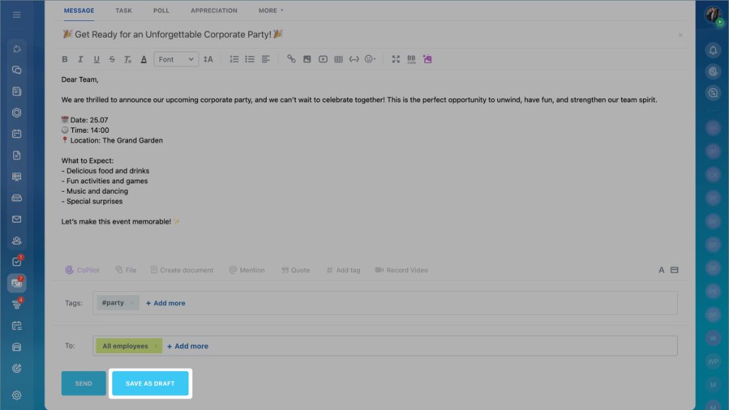This screenshot has height=410, width=729.
Task: Open the drive storage sidebar icon
Action: [16, 198]
